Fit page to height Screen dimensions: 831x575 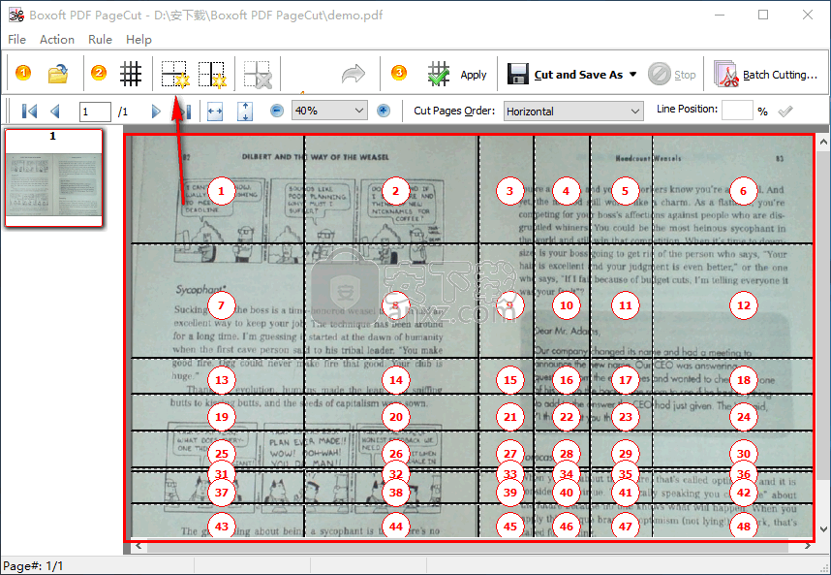[244, 112]
